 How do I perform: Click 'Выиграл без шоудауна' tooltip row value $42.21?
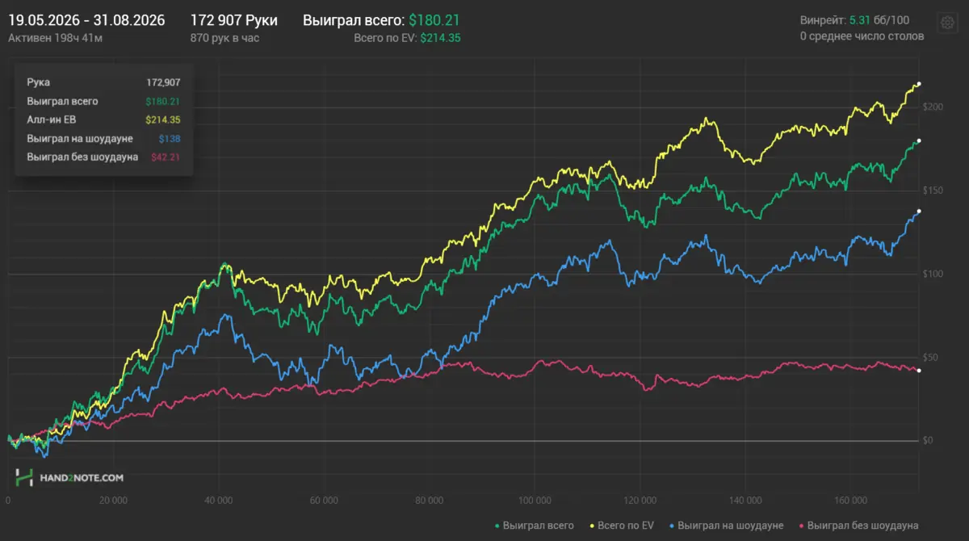166,157
